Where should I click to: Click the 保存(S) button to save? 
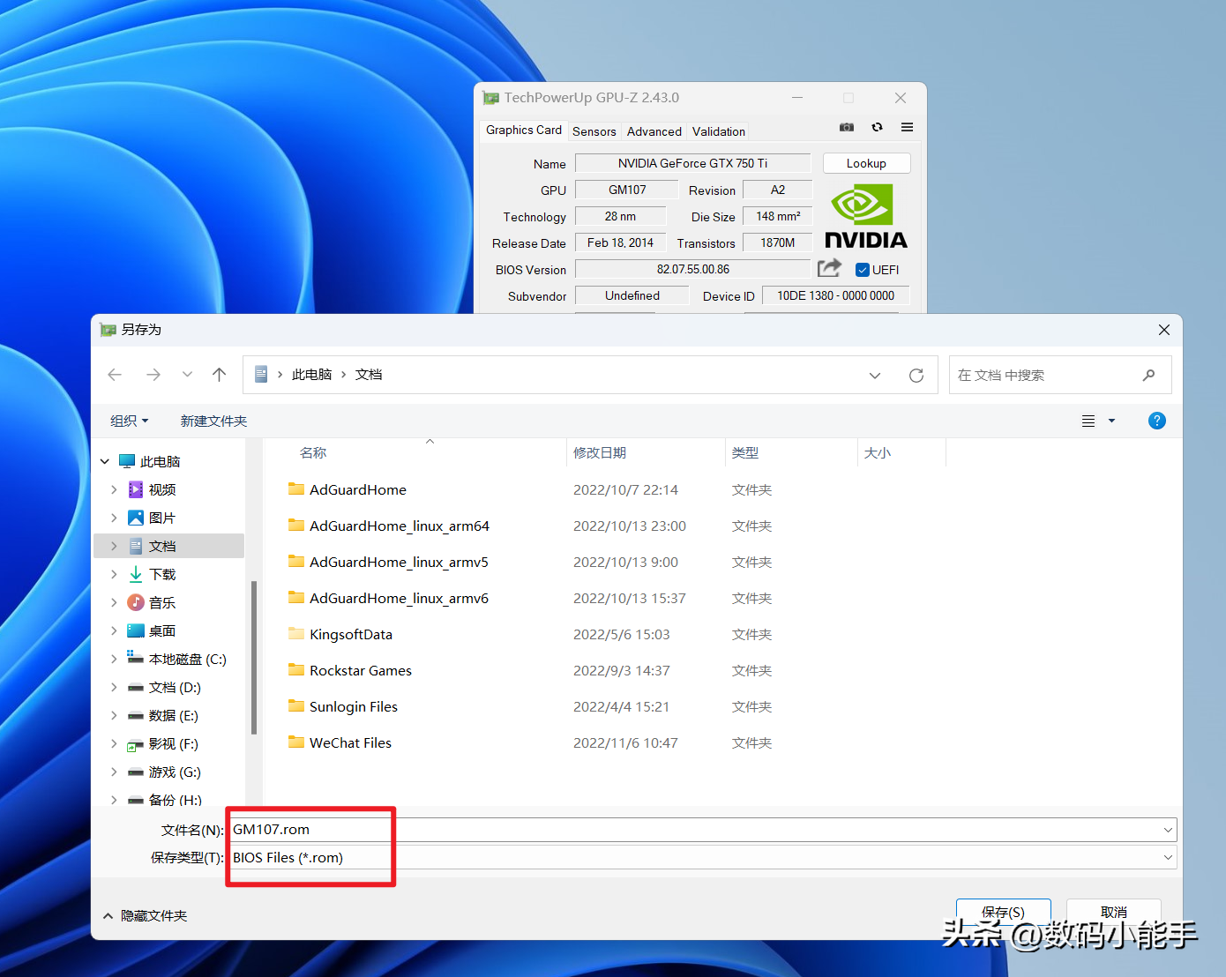1003,912
